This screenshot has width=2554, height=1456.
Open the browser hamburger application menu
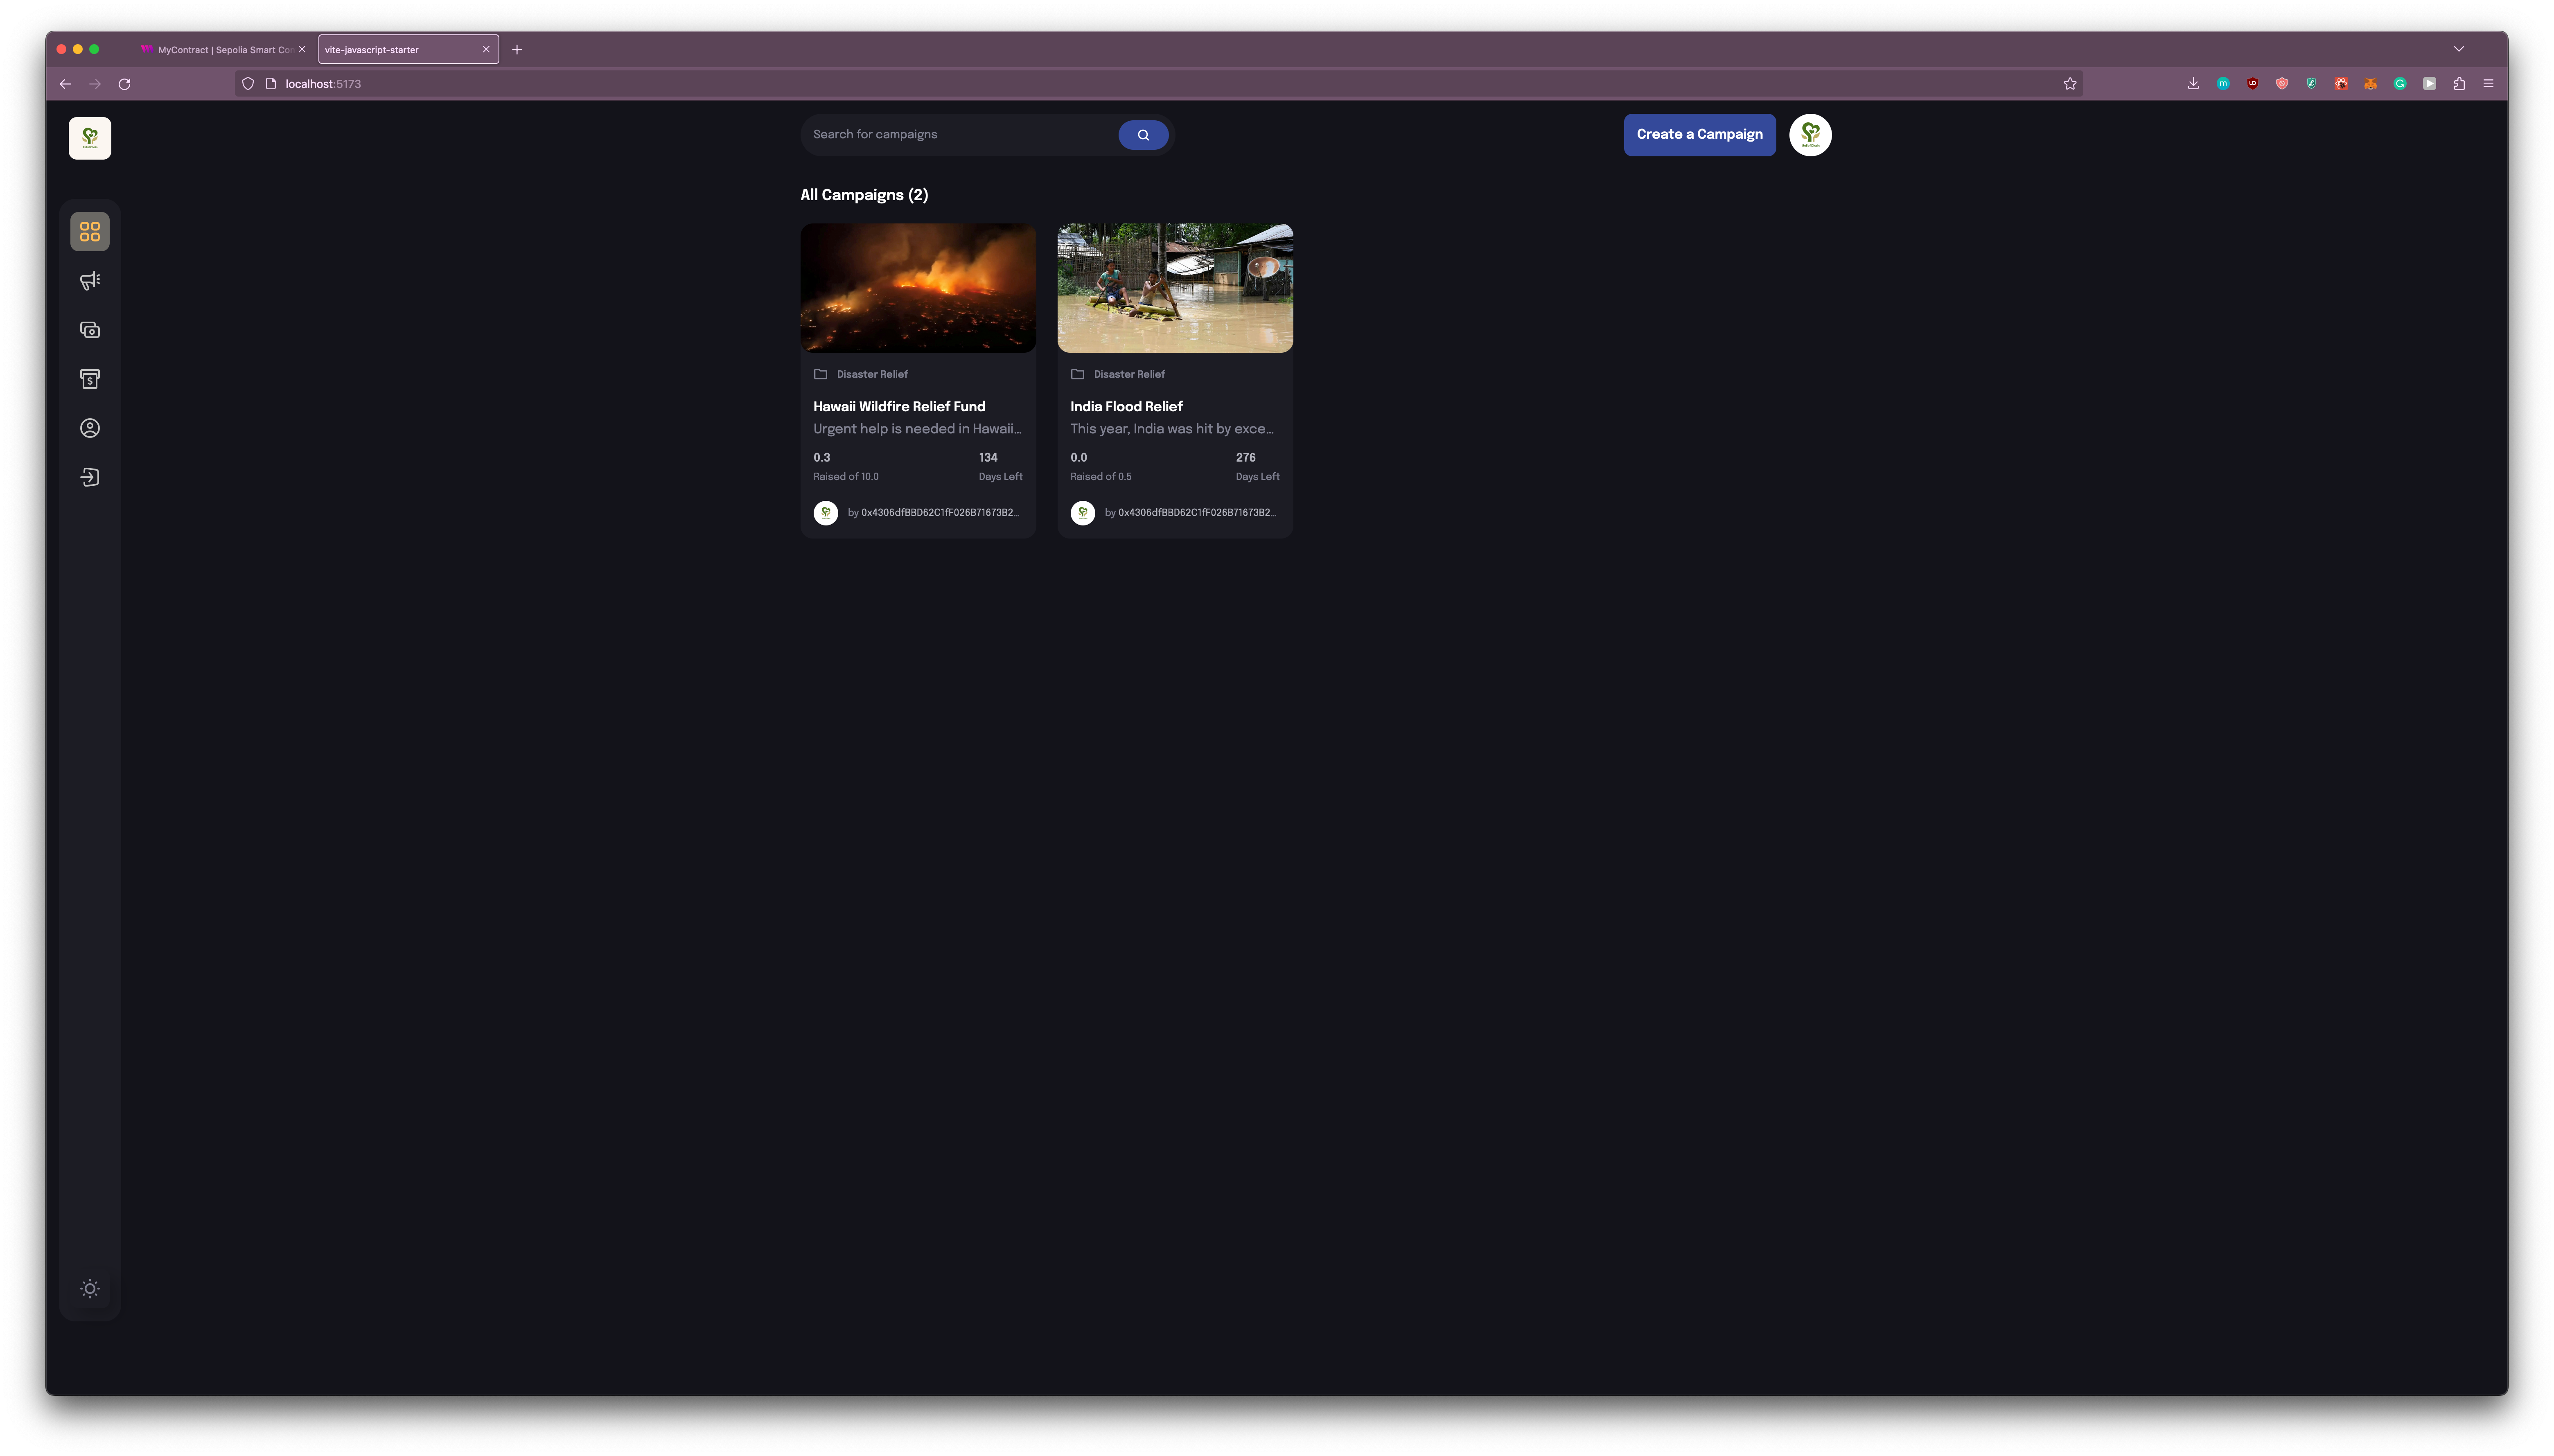[2488, 84]
